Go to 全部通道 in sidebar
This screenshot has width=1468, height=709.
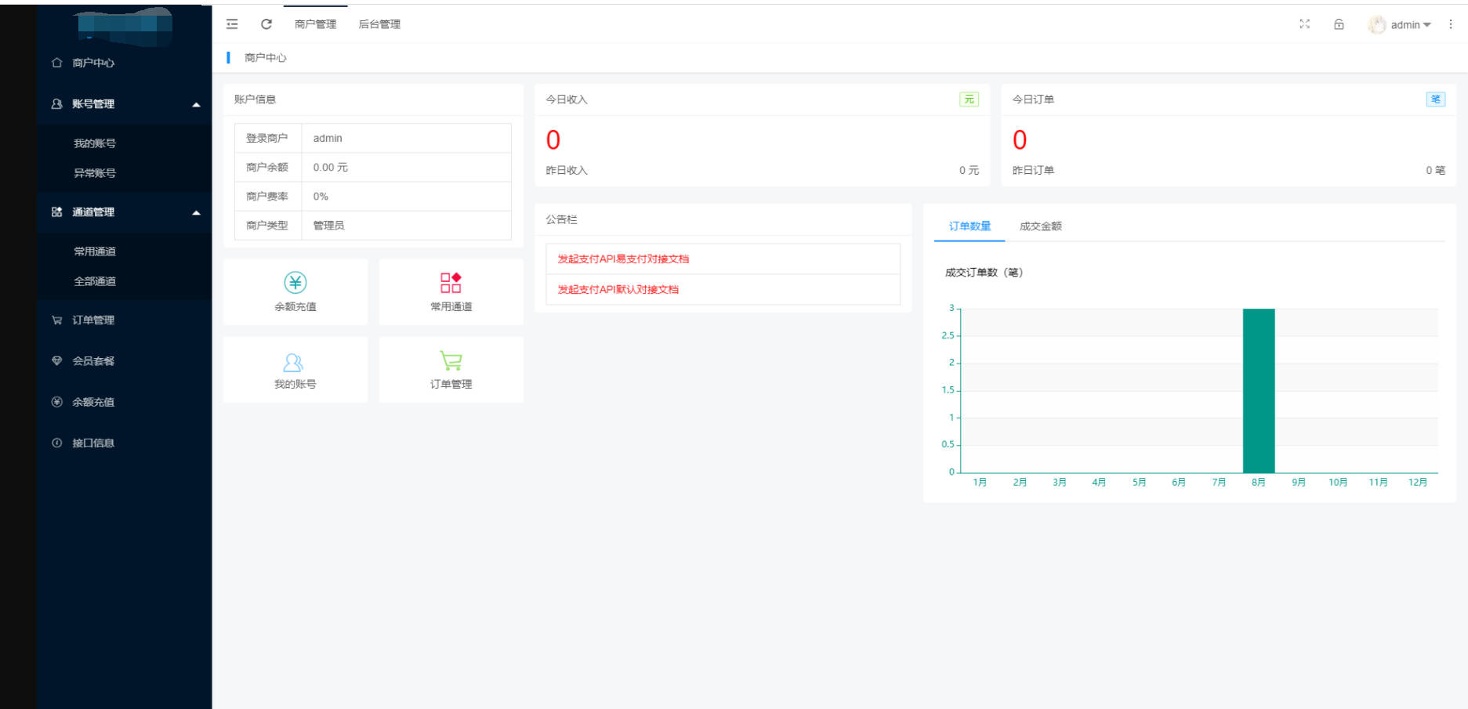click(95, 281)
